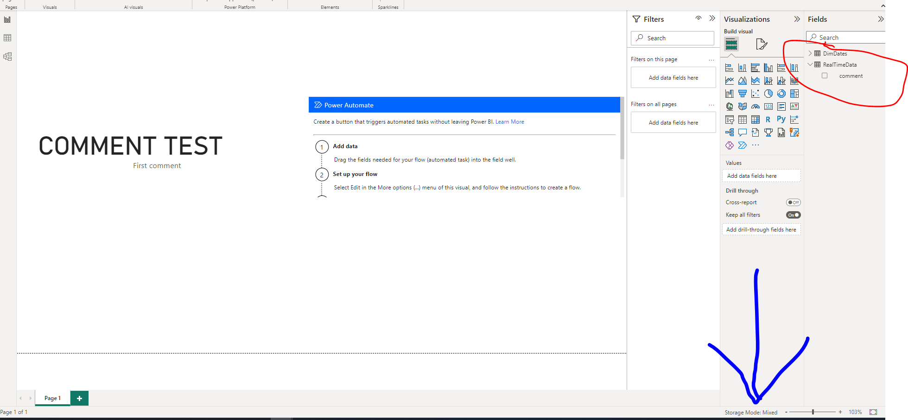Click the zoom in plus button
The image size is (908, 420).
(x=840, y=412)
